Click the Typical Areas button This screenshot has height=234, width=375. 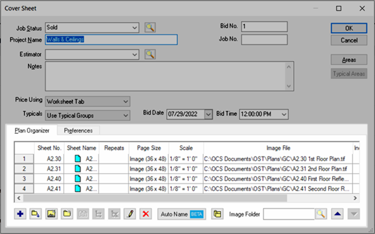[x=349, y=74]
